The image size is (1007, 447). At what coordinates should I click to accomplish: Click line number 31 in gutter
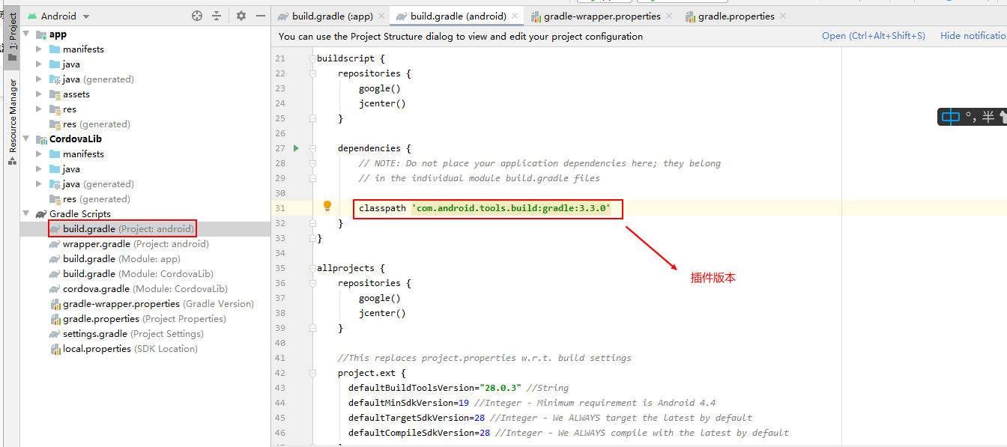pos(280,208)
